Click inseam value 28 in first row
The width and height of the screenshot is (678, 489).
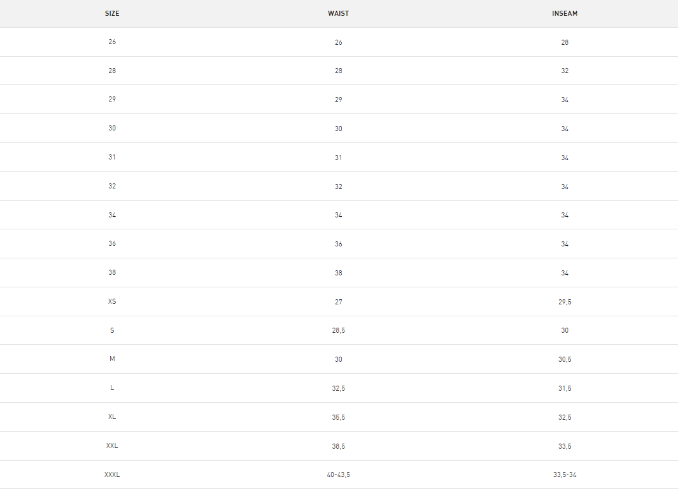pyautogui.click(x=565, y=42)
